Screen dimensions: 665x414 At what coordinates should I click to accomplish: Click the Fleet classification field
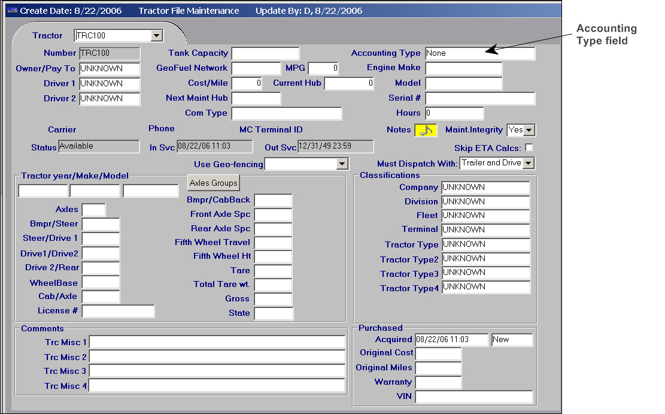coord(485,216)
